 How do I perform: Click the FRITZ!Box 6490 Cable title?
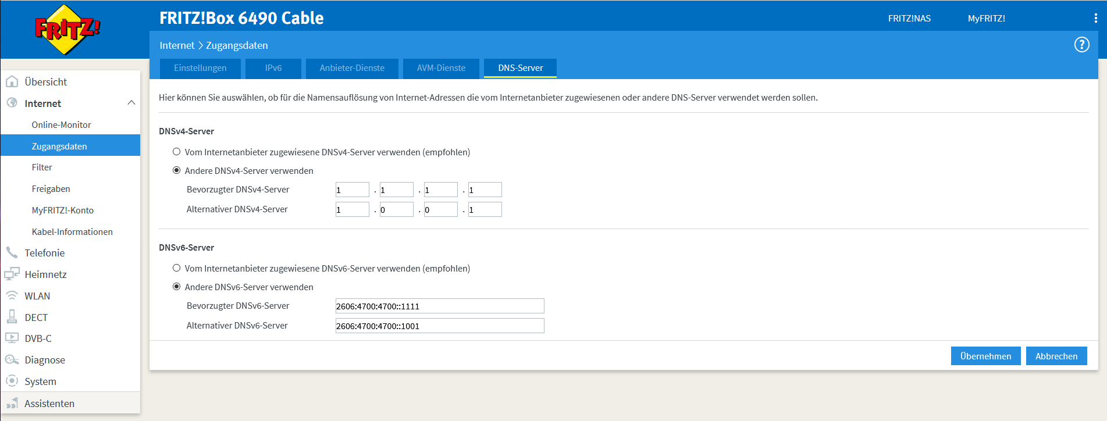[241, 18]
